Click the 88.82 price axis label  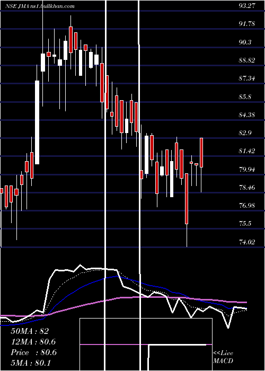click(247, 60)
